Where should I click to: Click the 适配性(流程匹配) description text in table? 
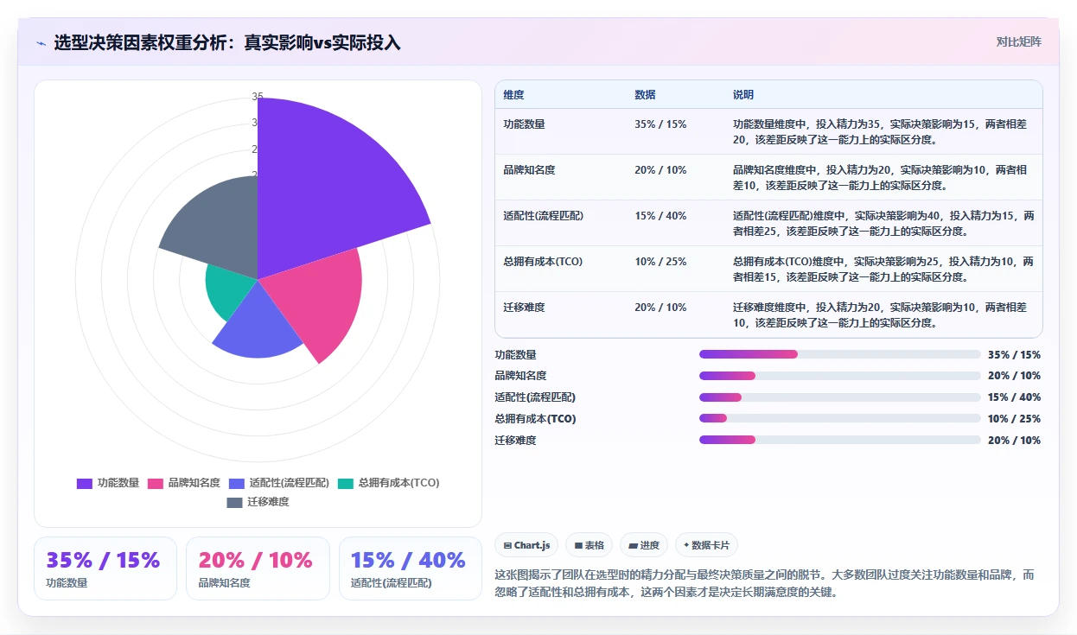tap(883, 223)
